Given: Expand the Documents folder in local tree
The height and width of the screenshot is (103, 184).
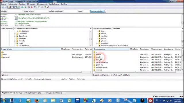Looking at the screenshot, I should coord(15,34).
